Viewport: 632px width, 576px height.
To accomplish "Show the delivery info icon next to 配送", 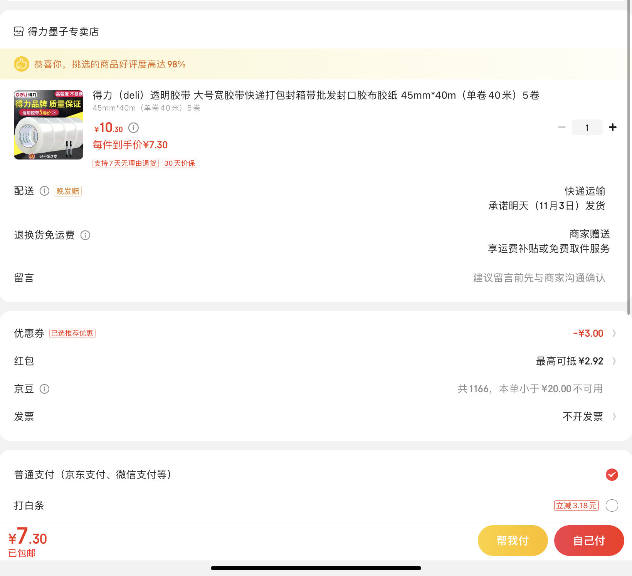I will pos(45,191).
